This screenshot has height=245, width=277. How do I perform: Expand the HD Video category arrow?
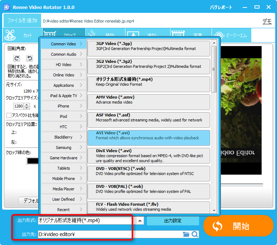coord(81,64)
